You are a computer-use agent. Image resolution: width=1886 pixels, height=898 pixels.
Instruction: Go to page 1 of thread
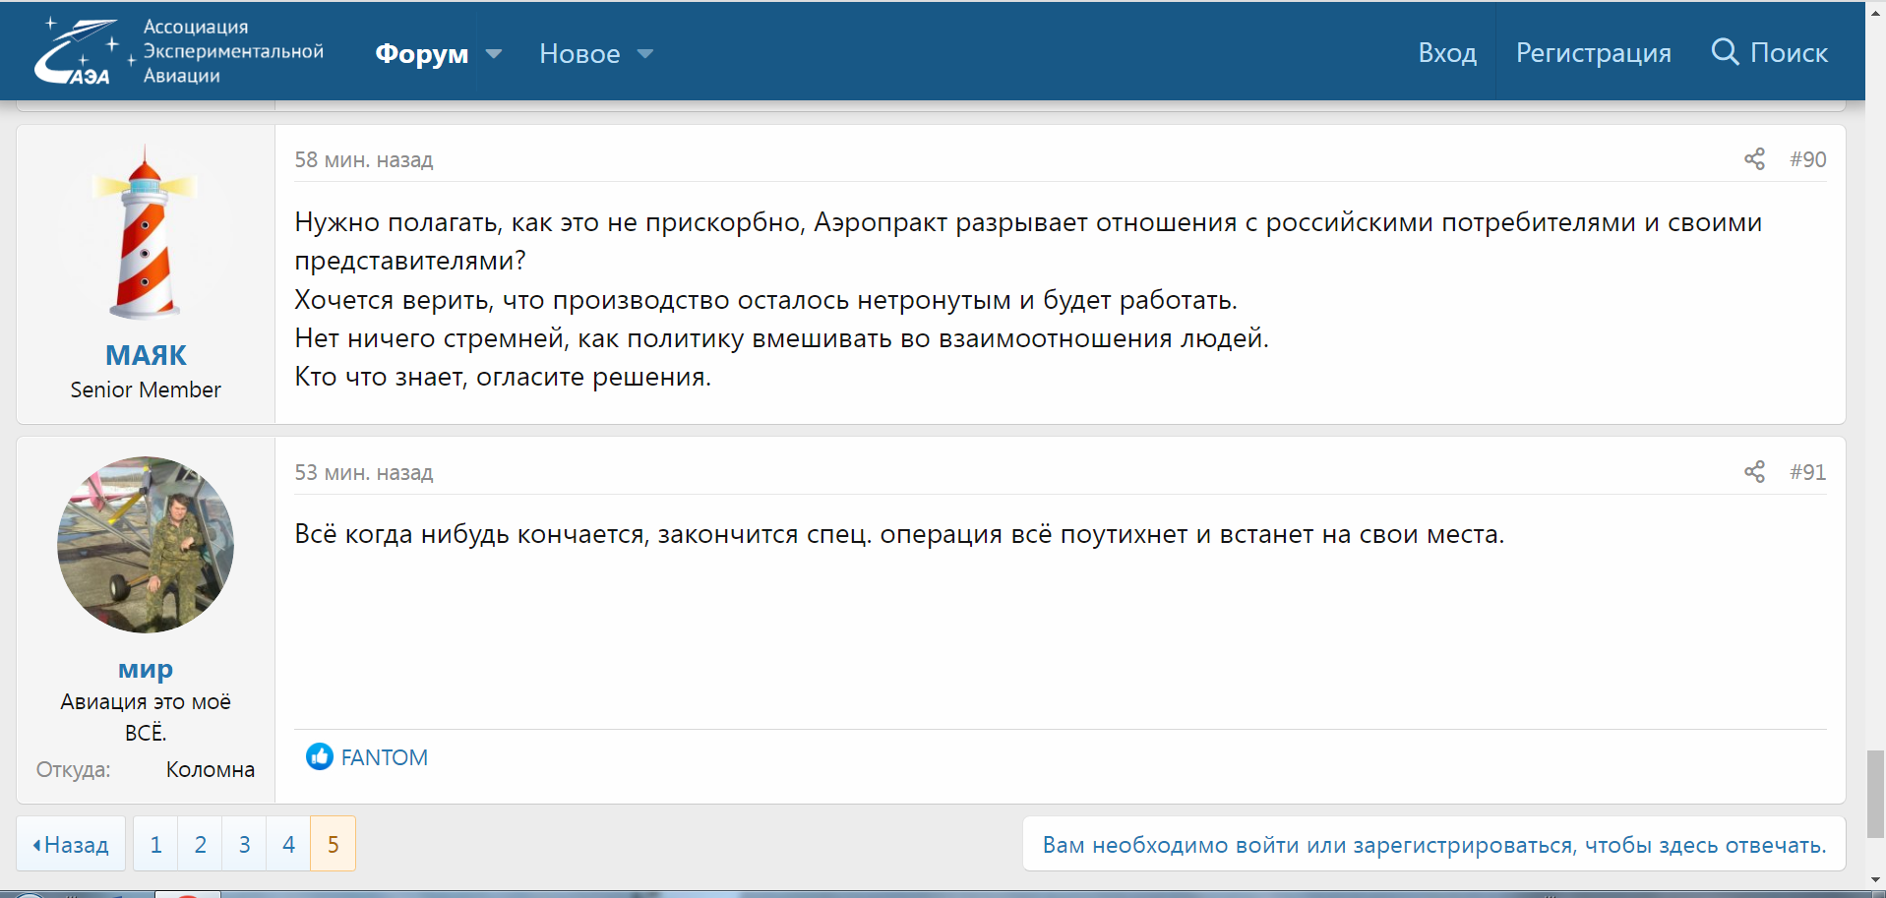click(x=155, y=844)
